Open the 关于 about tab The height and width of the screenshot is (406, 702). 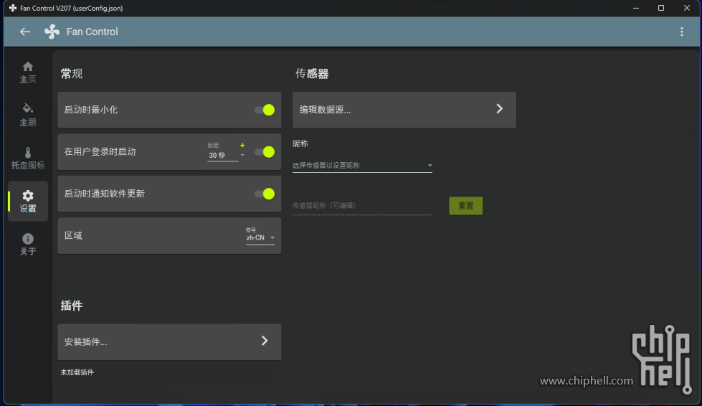click(28, 245)
